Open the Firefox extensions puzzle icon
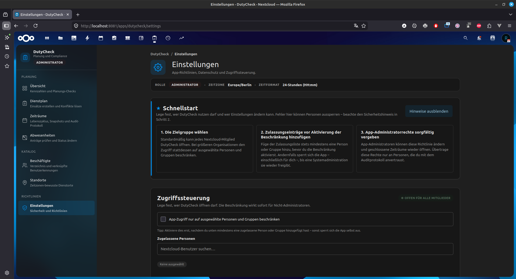Screen dimensions: 516x279 (489, 26)
